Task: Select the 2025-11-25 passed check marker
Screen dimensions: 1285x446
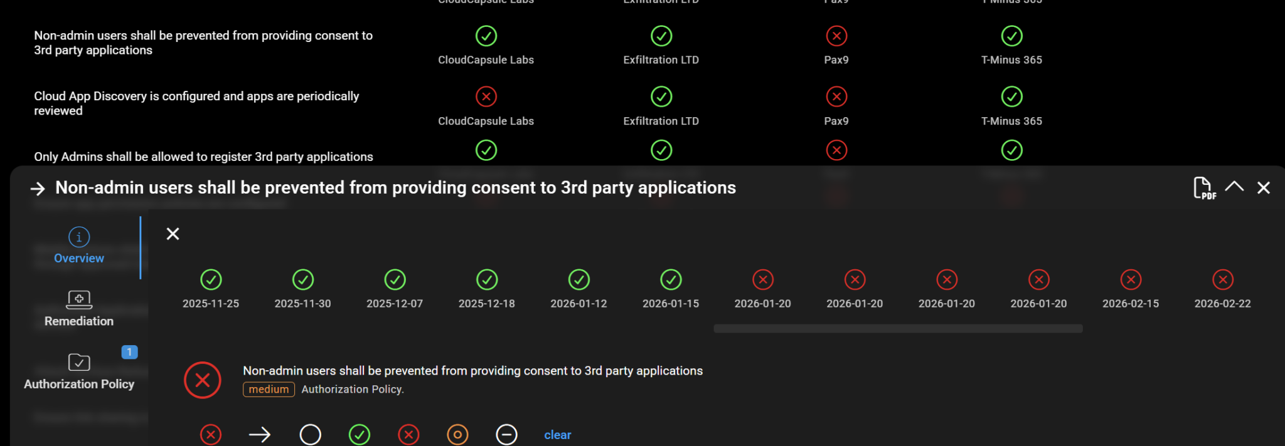Action: click(x=211, y=280)
